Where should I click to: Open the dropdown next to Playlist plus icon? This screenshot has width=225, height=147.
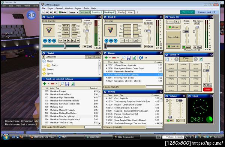[48, 84]
